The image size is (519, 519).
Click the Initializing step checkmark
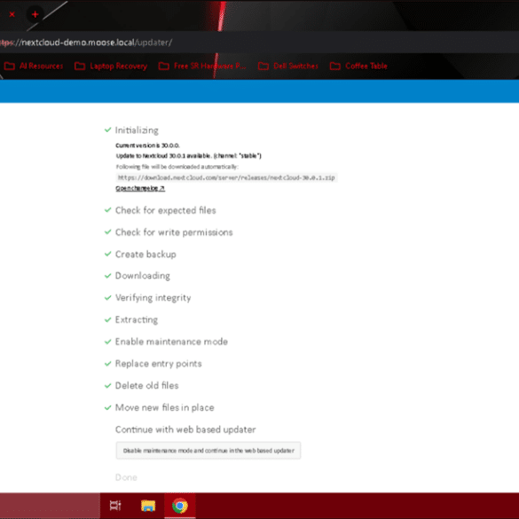pos(107,130)
